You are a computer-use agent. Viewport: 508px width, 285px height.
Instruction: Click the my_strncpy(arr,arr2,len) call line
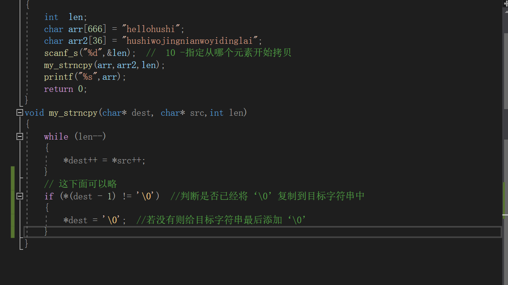coord(104,65)
